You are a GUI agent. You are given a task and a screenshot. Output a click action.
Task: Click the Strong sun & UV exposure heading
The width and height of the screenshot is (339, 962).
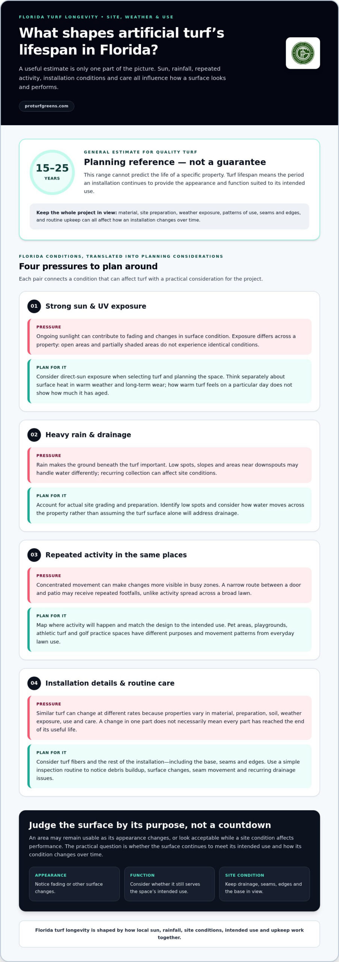(x=96, y=306)
